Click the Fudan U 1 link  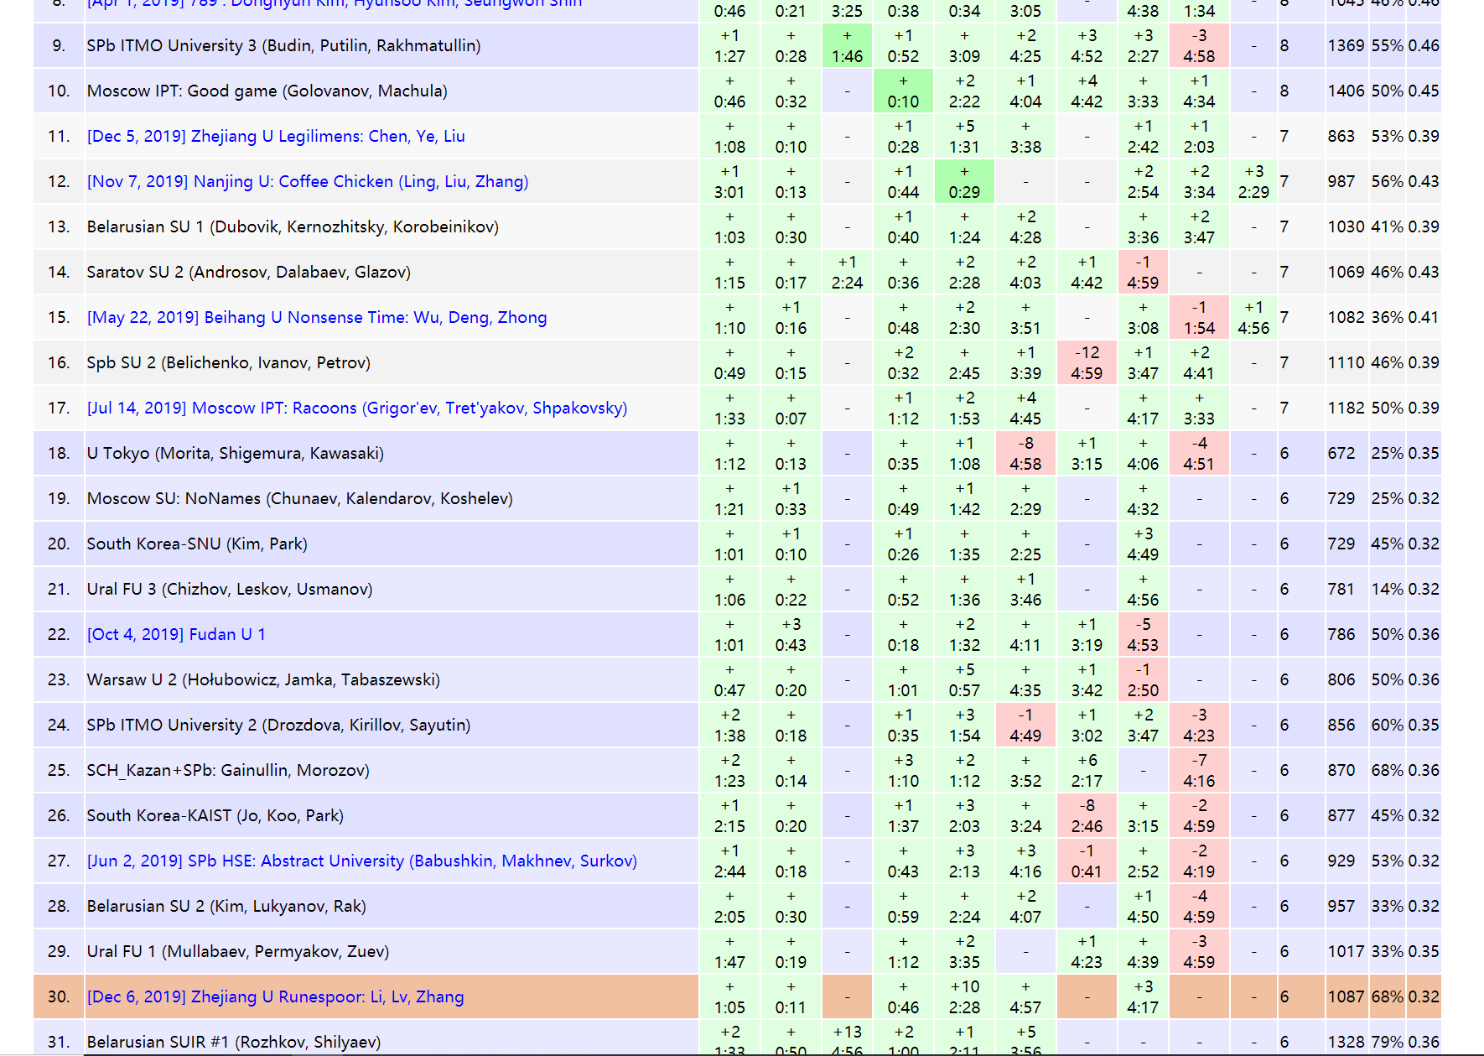pyautogui.click(x=176, y=635)
